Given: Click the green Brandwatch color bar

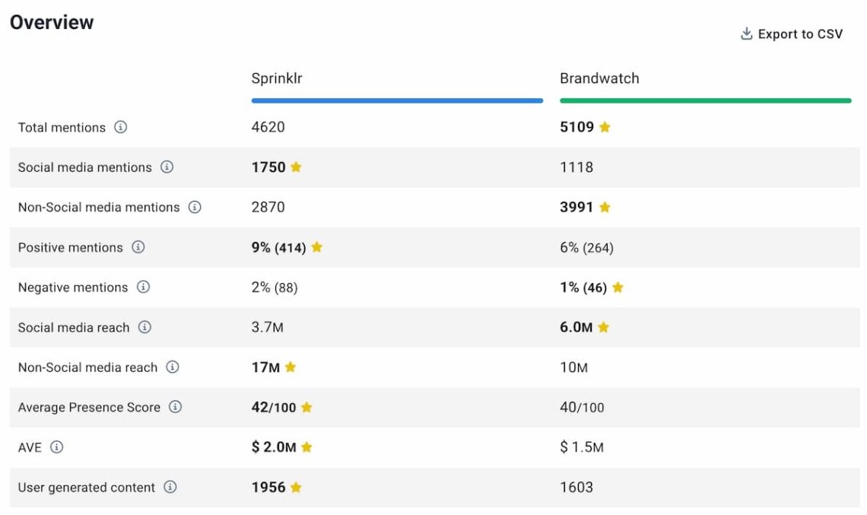Looking at the screenshot, I should coord(705,100).
